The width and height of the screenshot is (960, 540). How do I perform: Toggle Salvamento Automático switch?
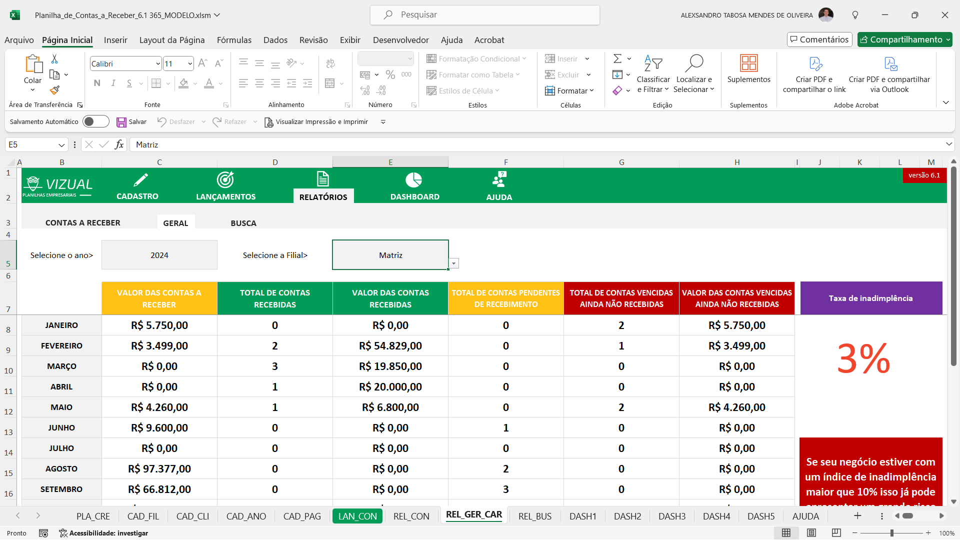96,121
